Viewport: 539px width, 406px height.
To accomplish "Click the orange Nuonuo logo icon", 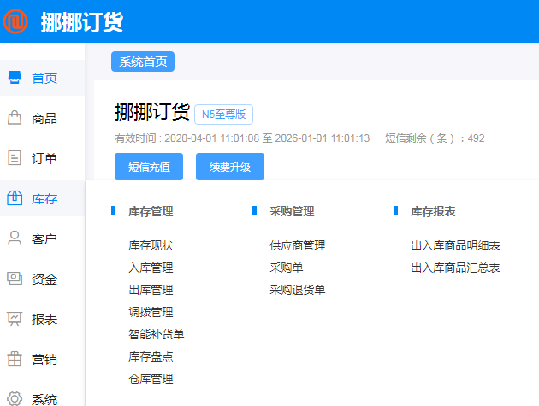I will pyautogui.click(x=15, y=21).
